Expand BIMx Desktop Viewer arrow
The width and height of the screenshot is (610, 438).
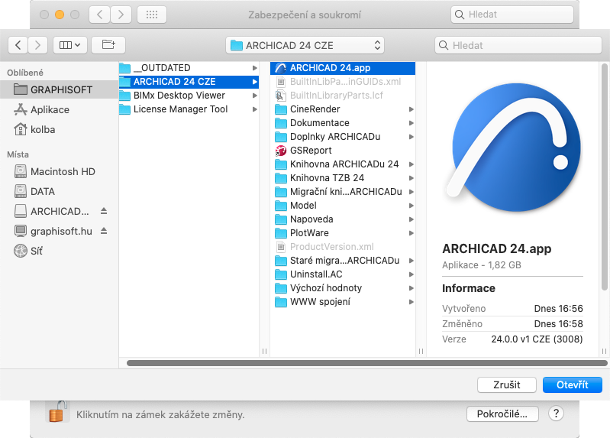255,96
